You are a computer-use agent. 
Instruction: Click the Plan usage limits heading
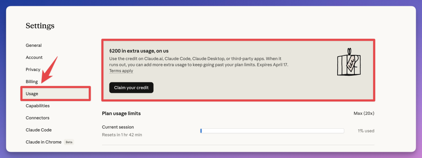pyautogui.click(x=121, y=113)
